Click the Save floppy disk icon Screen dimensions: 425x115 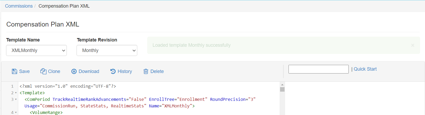click(15, 71)
